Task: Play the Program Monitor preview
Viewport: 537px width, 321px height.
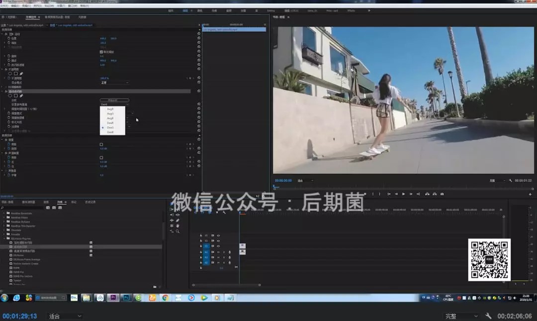Action: pyautogui.click(x=403, y=194)
